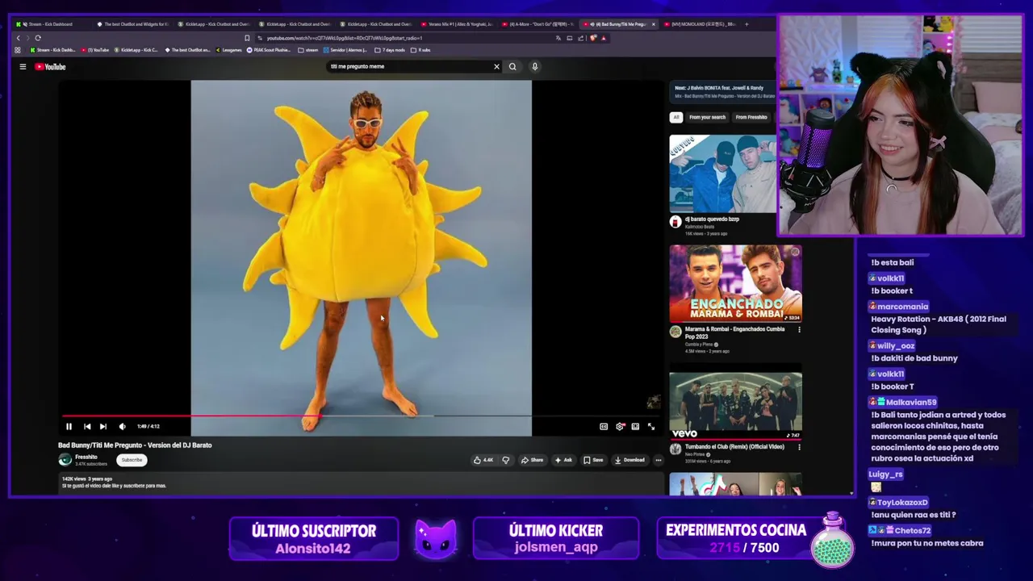Image resolution: width=1033 pixels, height=581 pixels.
Task: Click chat username 'ToyLokazoxD'
Action: point(902,503)
